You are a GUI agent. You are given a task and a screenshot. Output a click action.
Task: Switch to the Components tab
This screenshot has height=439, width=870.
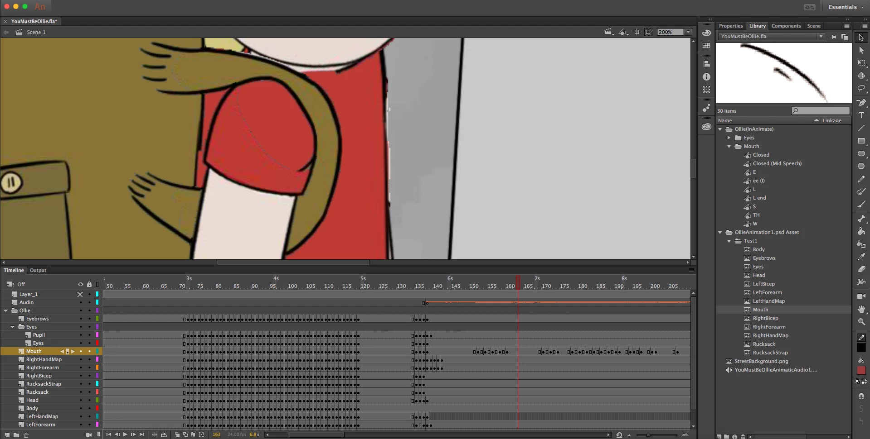786,26
